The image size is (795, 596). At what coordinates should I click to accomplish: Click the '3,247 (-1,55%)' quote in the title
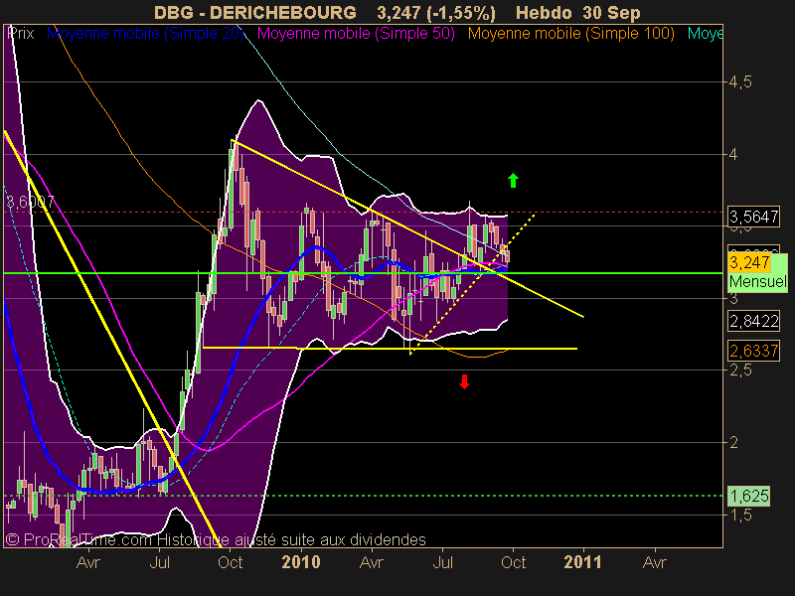[x=436, y=12]
